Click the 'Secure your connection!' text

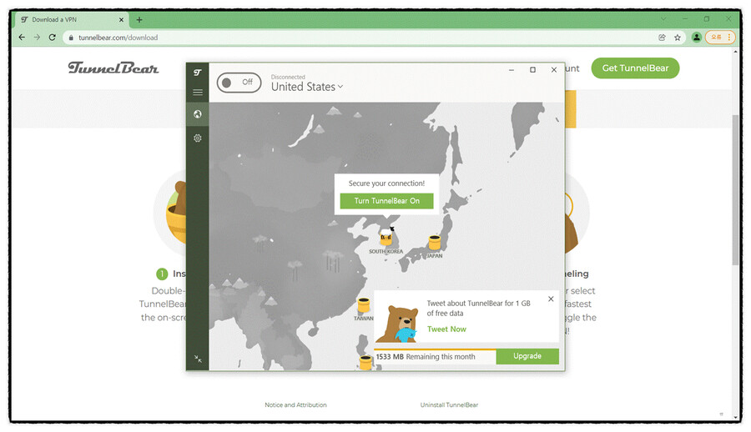[x=386, y=183]
